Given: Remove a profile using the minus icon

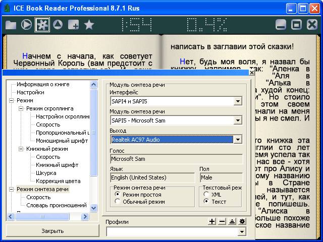Looking at the screenshot, I should pos(222,221).
